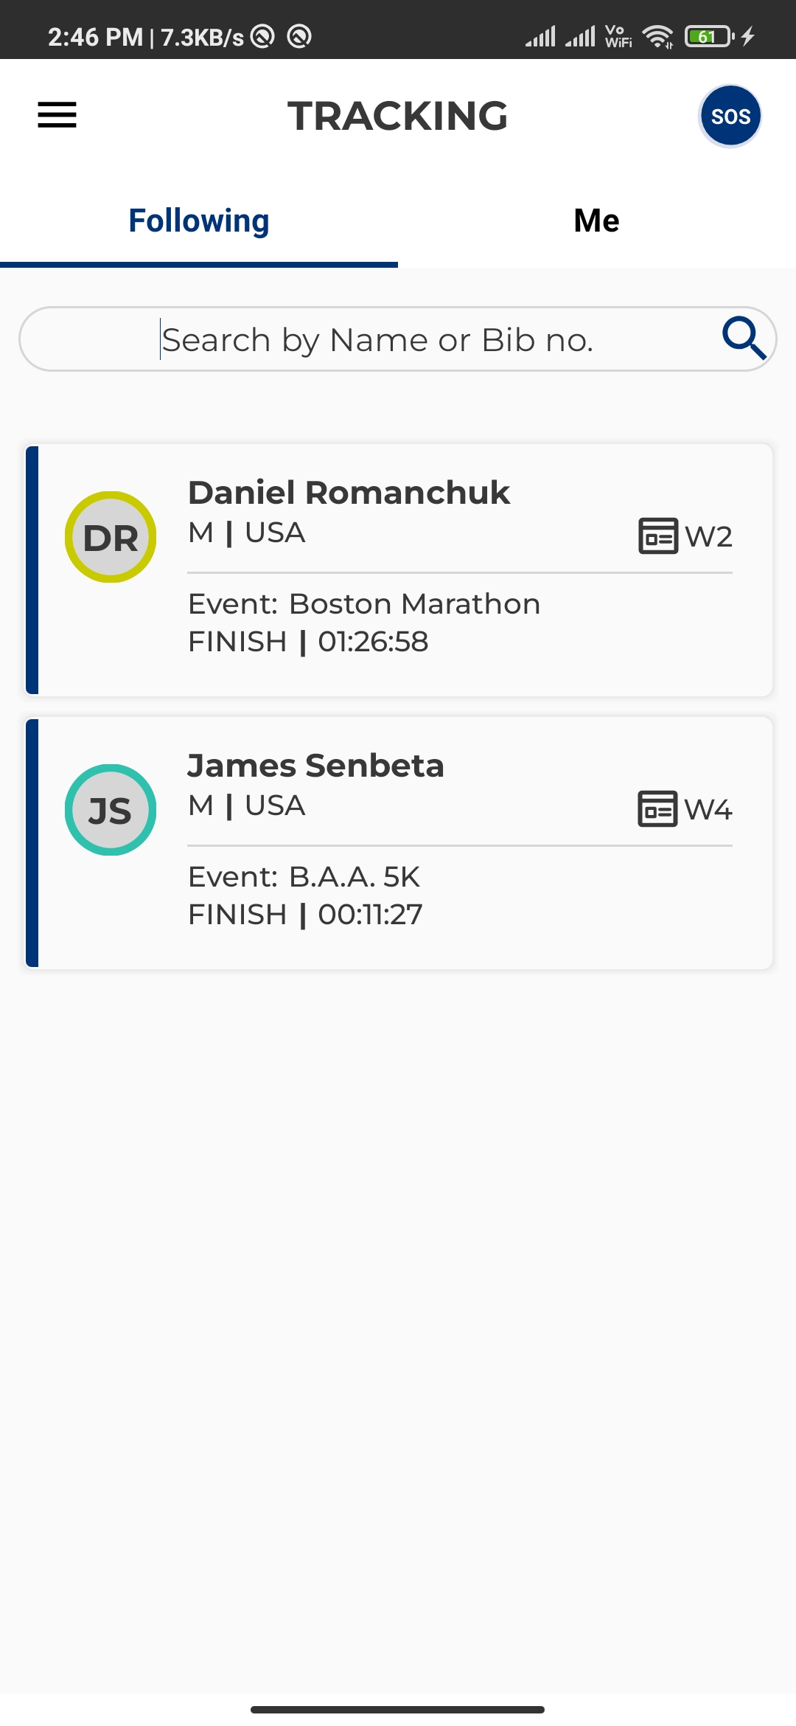Focus the Search by Name or Bib field
The height and width of the screenshot is (1726, 796).
376,339
